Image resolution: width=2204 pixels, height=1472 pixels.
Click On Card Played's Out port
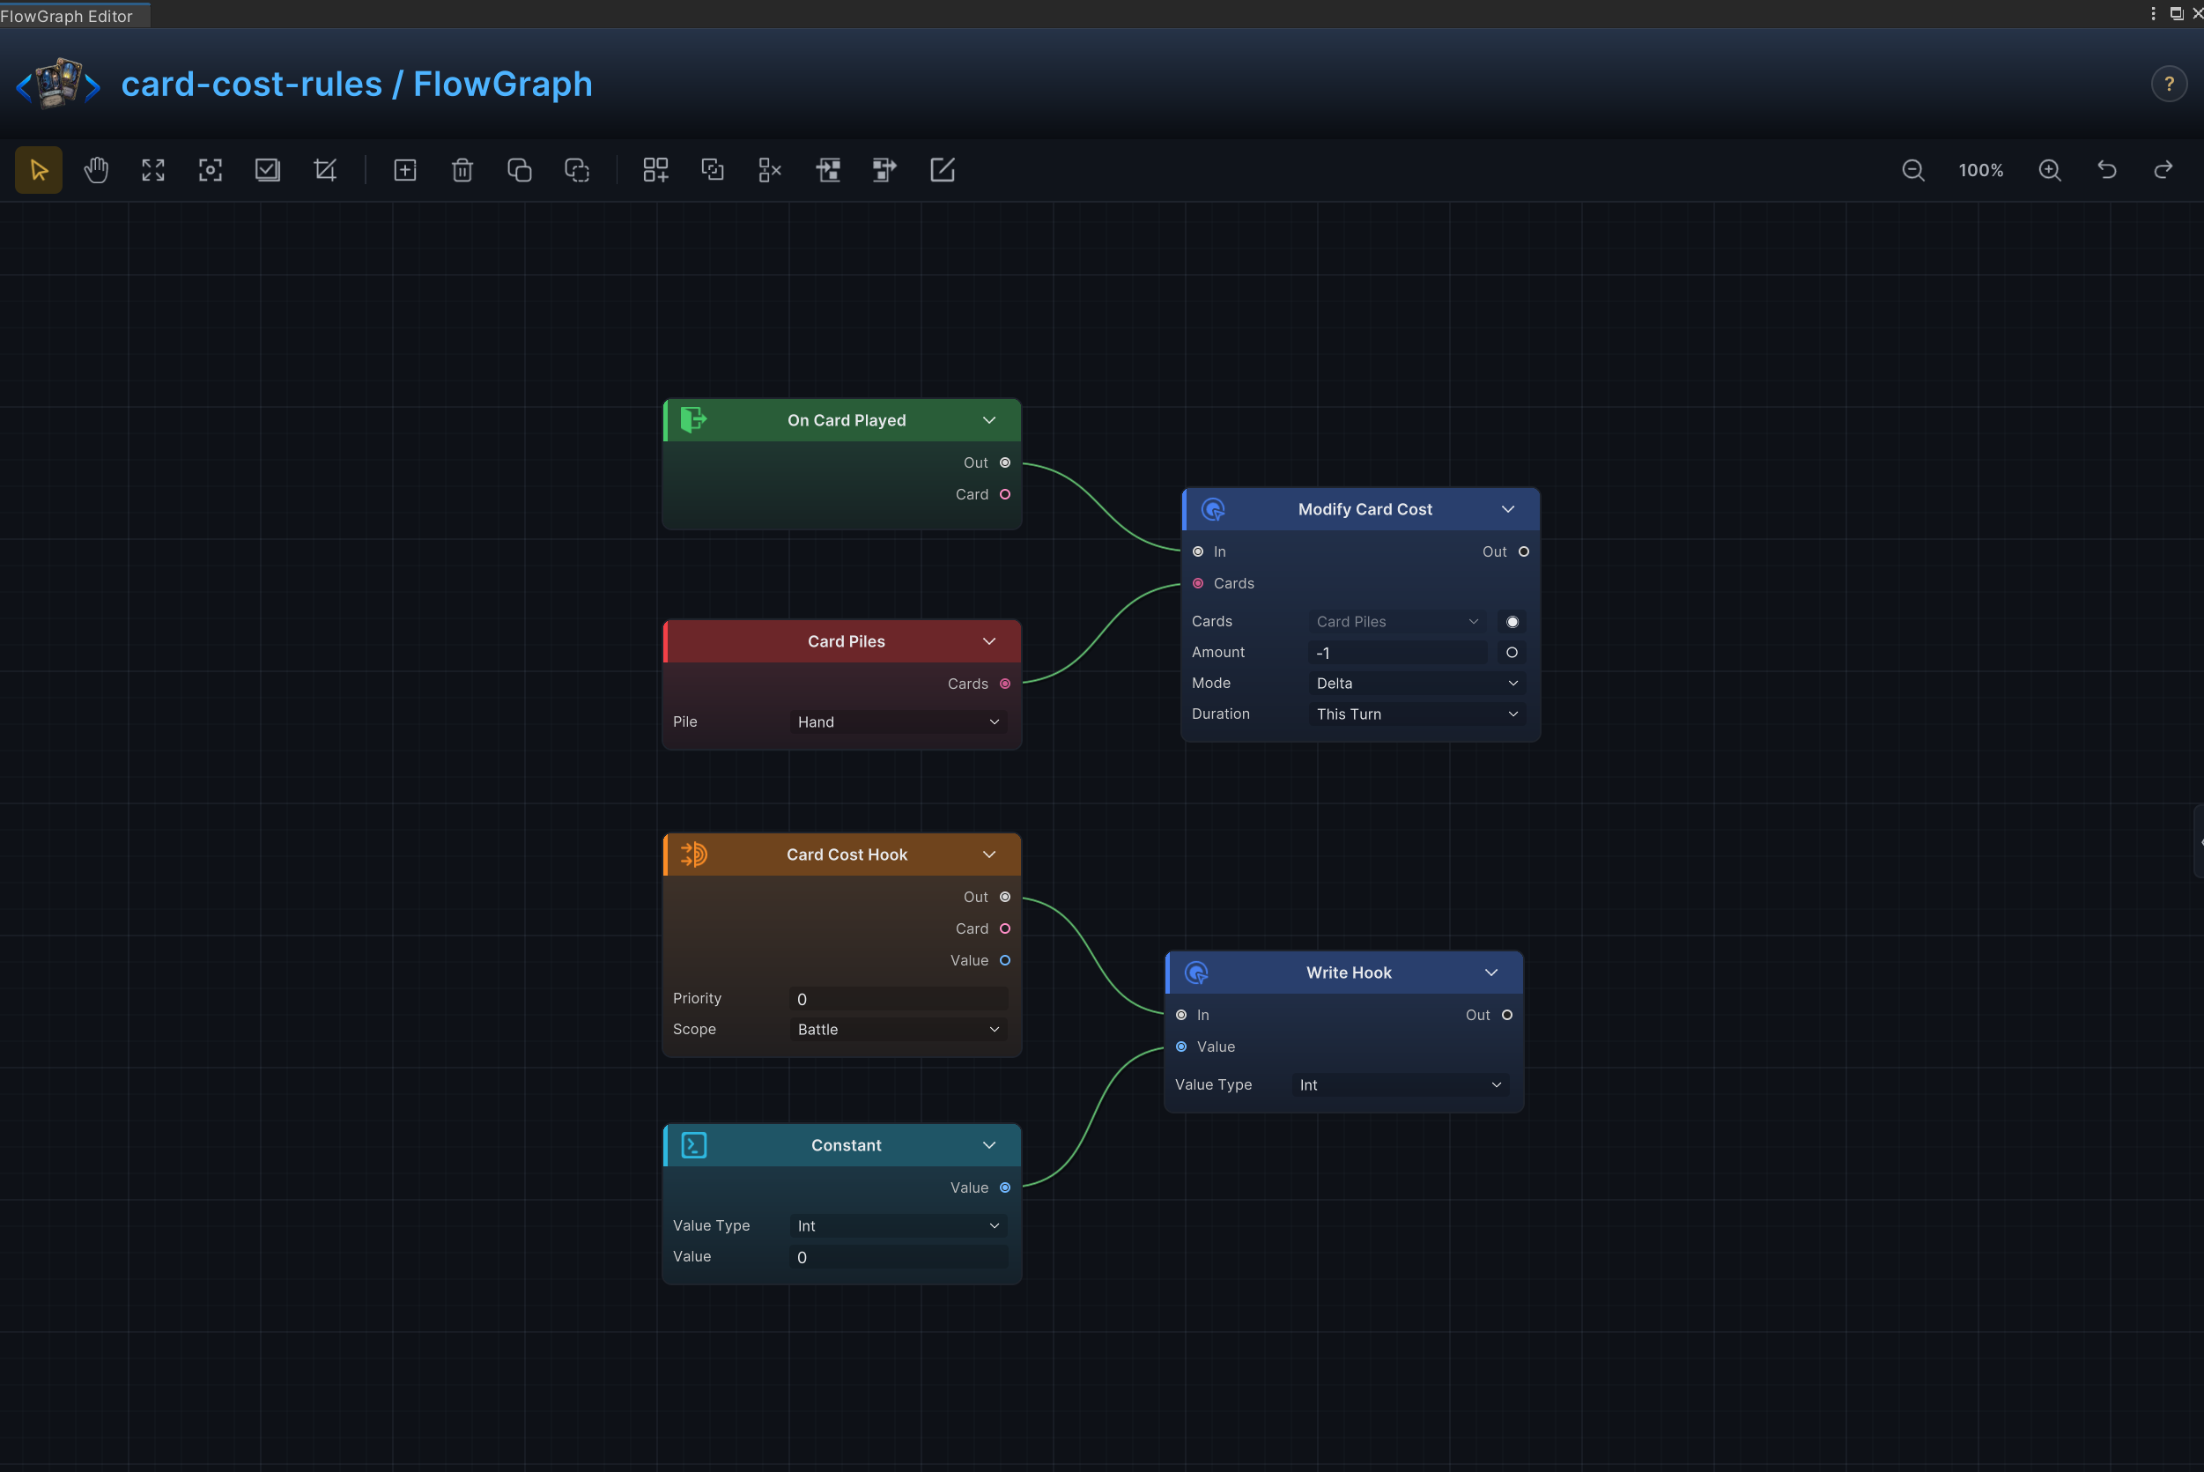click(x=1005, y=462)
